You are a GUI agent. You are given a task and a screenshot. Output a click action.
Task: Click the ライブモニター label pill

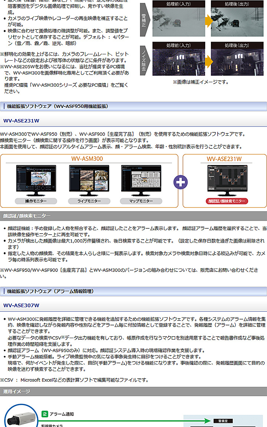tap(89, 201)
